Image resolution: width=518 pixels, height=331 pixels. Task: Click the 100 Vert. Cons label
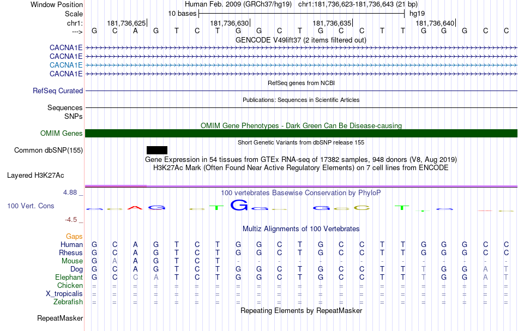pos(31,206)
